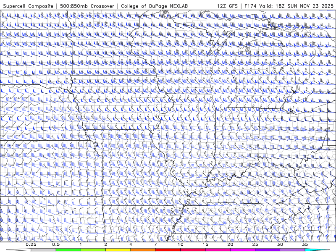Click the "College of DuPage NEXLAB" label
The width and height of the screenshot is (336, 252).
(x=154, y=6)
